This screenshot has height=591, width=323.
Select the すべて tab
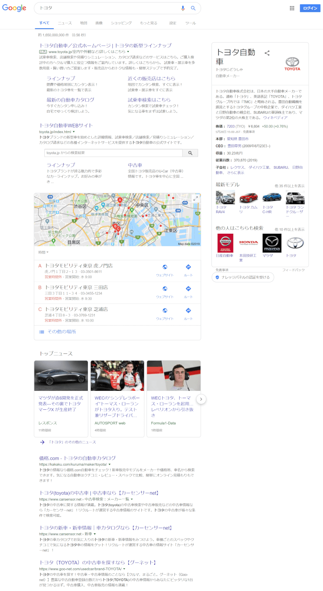point(44,23)
